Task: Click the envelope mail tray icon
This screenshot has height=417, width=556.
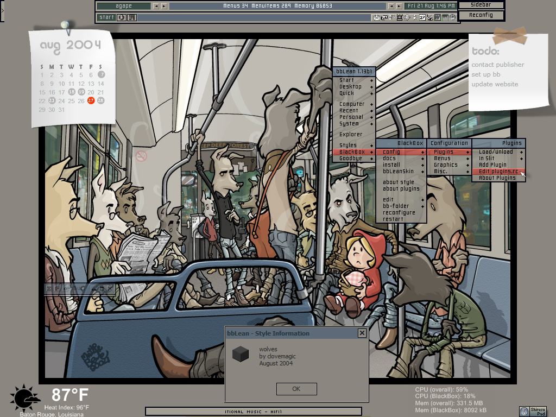Action: click(x=376, y=17)
